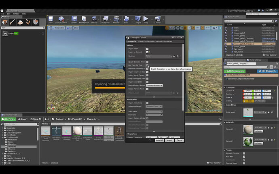Open the Normal Import Method dropdown
The width and height of the screenshot is (279, 174).
pos(154,86)
